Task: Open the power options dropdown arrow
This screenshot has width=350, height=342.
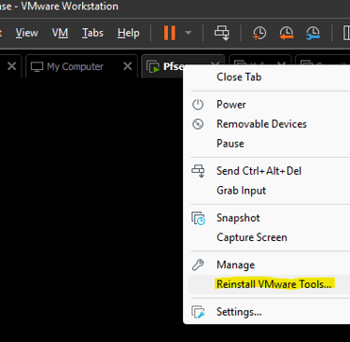Action: (x=189, y=33)
